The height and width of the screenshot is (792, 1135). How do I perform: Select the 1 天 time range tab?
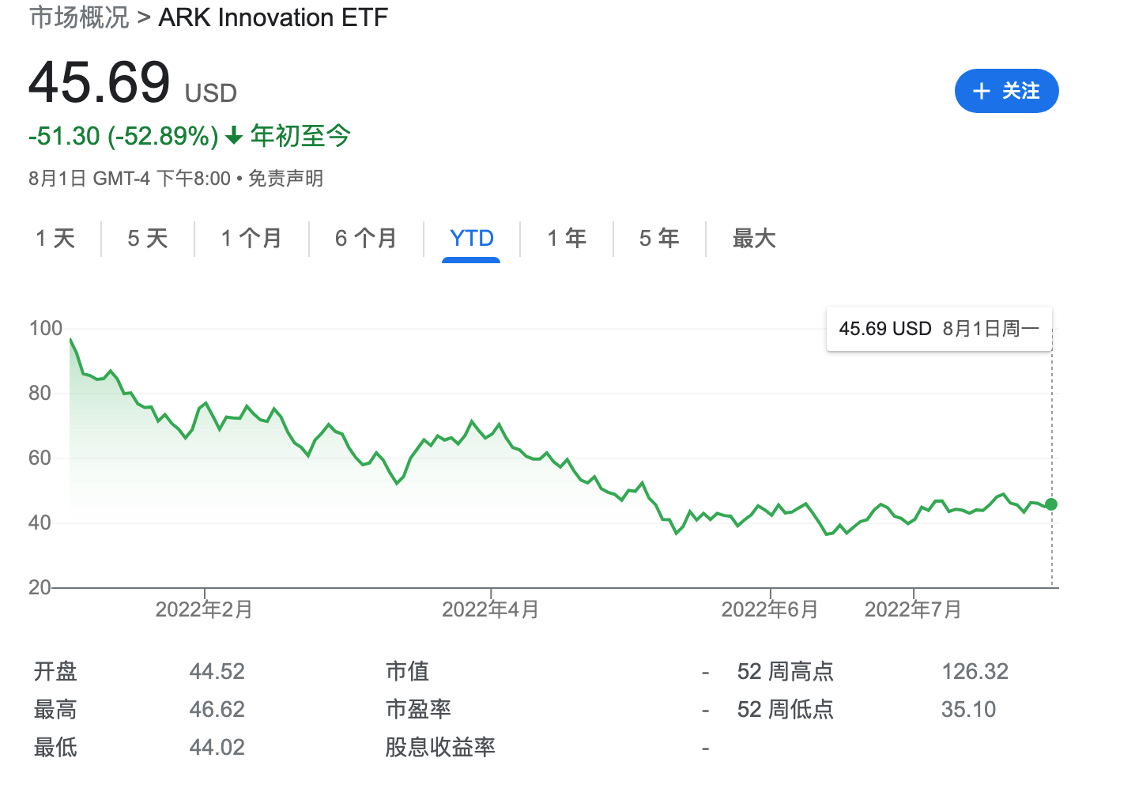[x=55, y=238]
